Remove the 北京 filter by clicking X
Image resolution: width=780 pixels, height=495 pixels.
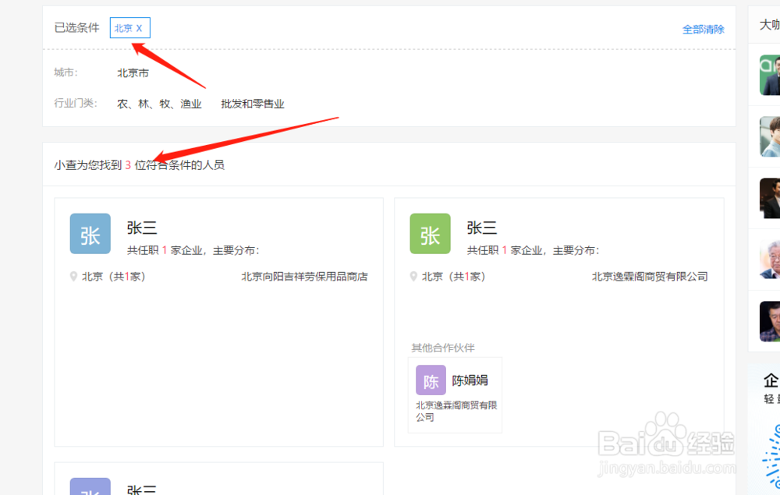tap(140, 27)
